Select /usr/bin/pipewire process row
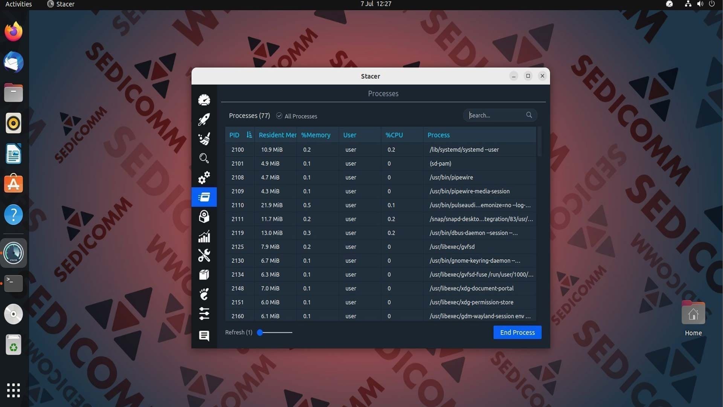 pos(381,177)
